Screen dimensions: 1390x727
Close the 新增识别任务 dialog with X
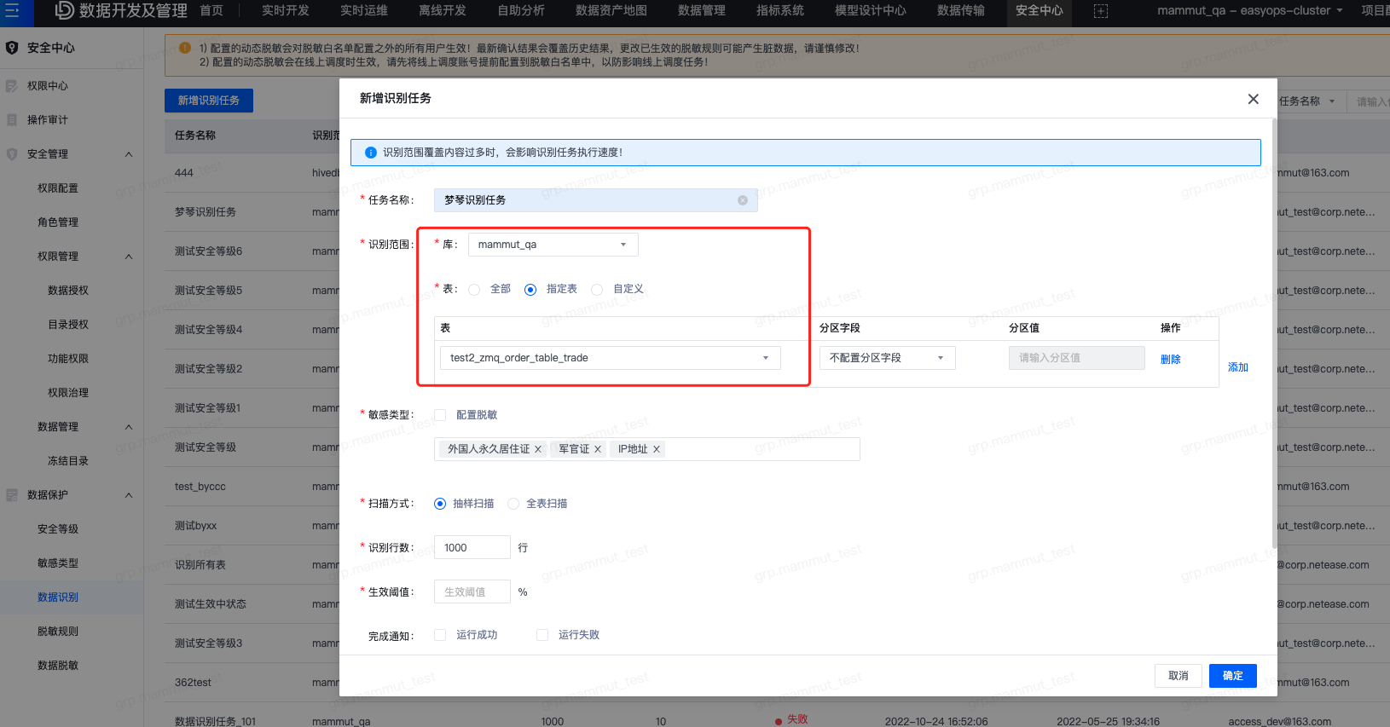[x=1254, y=99]
